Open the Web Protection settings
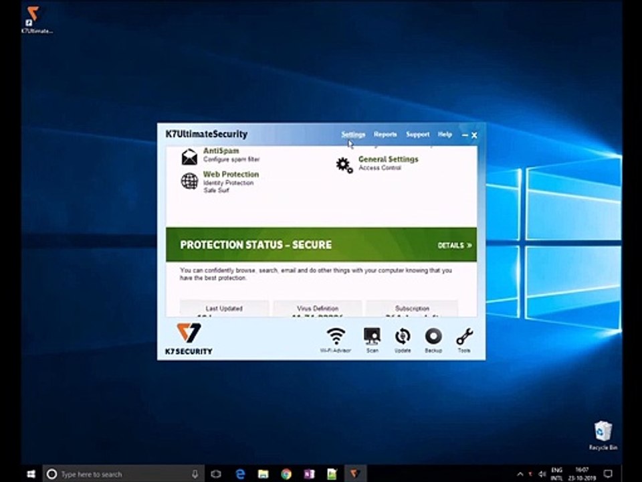This screenshot has width=642, height=482. click(x=231, y=174)
